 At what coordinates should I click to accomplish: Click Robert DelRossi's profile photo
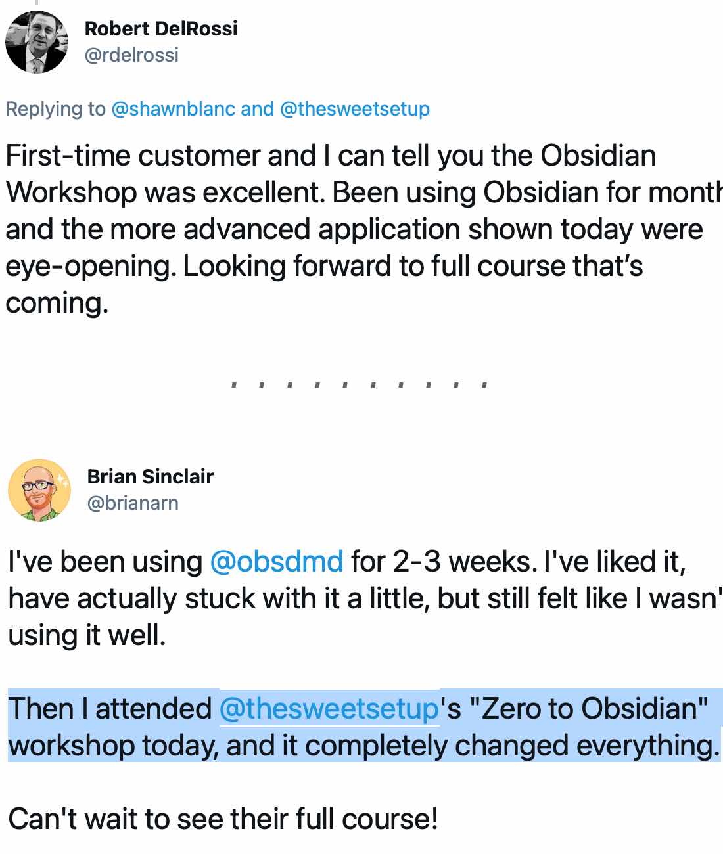click(x=37, y=42)
